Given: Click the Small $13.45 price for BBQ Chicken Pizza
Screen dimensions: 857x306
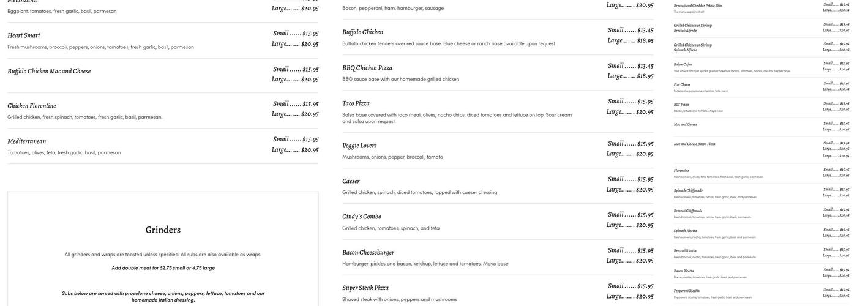Looking at the screenshot, I should coord(631,66).
